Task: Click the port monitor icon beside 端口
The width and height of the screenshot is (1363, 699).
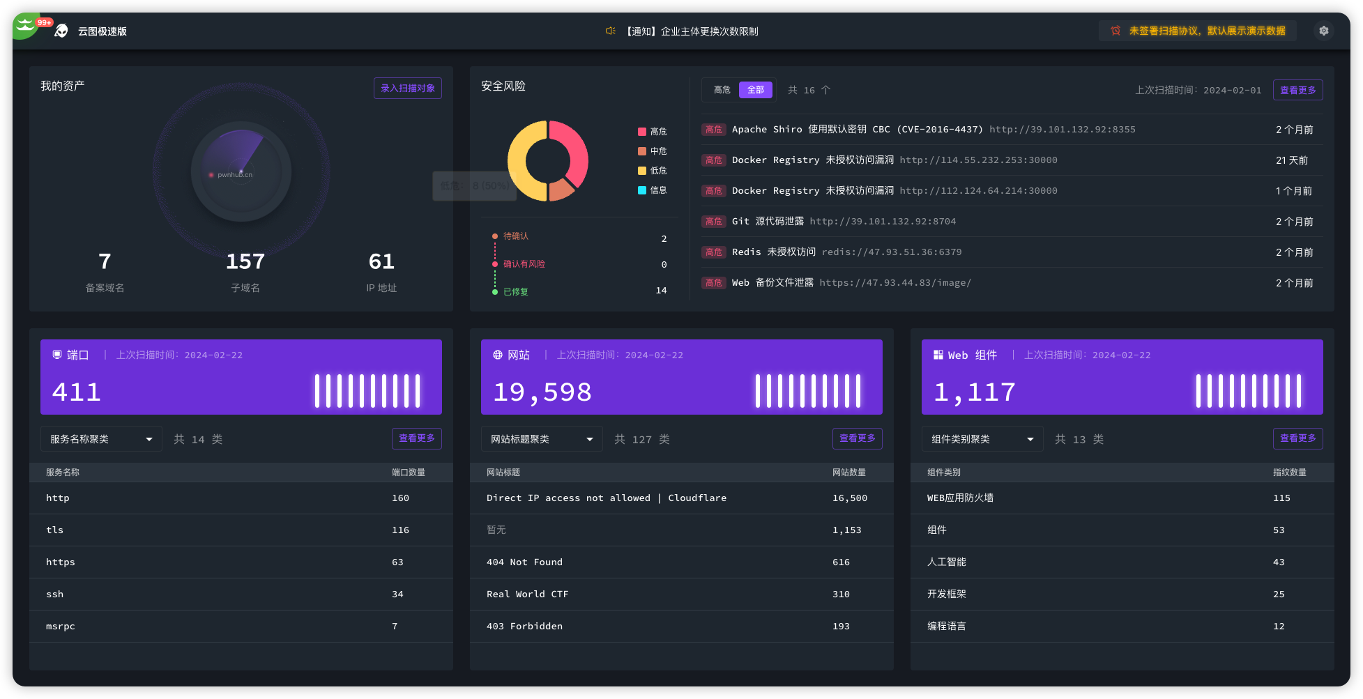Action: point(57,355)
